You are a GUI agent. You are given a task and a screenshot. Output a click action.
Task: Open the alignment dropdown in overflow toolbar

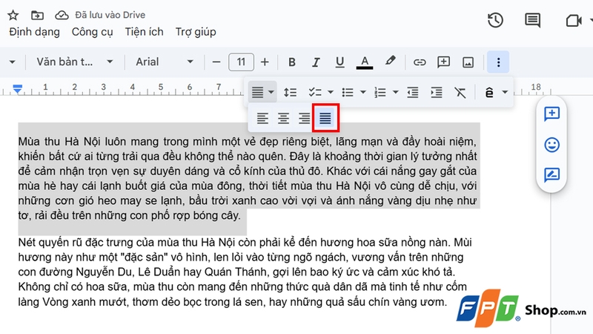(x=262, y=92)
